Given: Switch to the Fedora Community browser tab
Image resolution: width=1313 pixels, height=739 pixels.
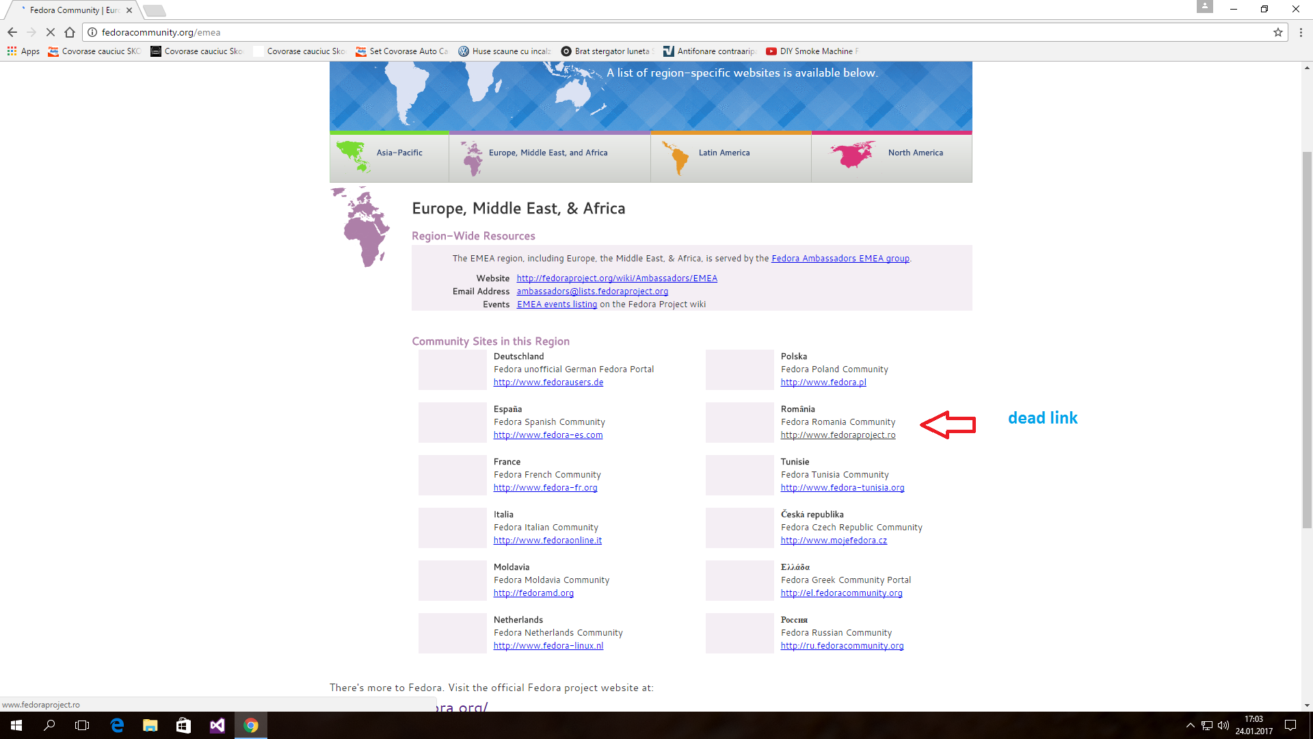Looking at the screenshot, I should (x=74, y=10).
